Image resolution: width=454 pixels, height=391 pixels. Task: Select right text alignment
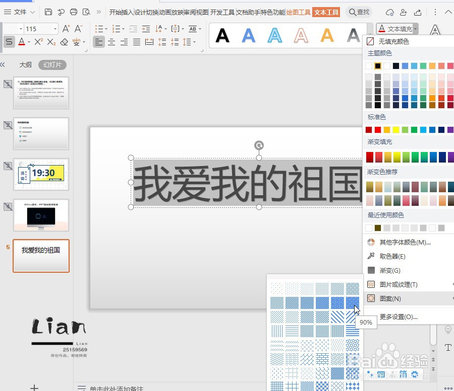tap(124, 42)
